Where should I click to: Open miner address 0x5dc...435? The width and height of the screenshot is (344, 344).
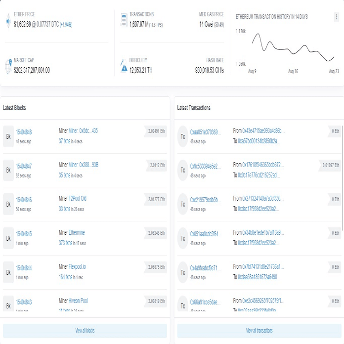point(83,131)
